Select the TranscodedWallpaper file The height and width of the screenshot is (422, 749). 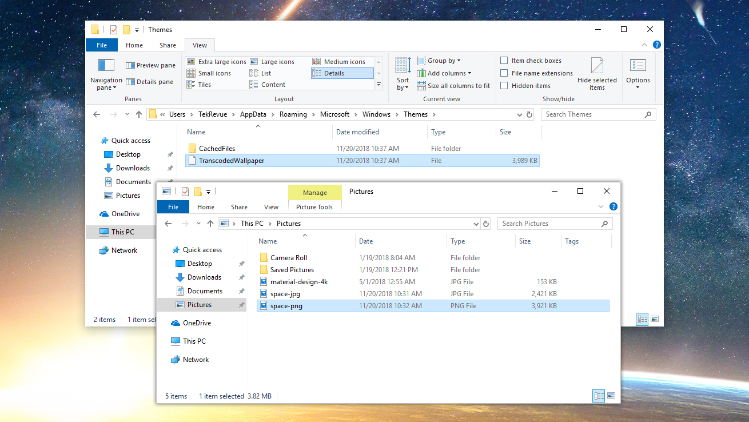[x=362, y=161]
